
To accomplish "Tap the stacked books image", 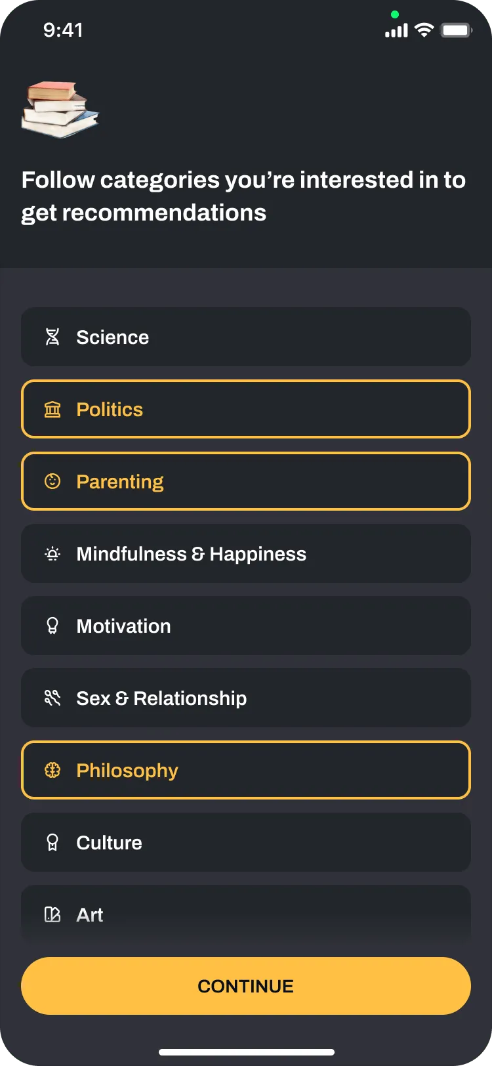I will pos(60,110).
